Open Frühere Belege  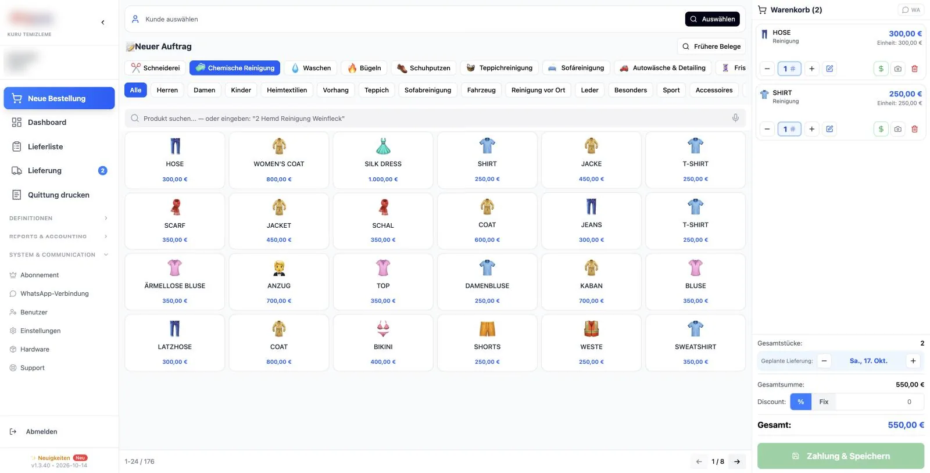pos(711,46)
